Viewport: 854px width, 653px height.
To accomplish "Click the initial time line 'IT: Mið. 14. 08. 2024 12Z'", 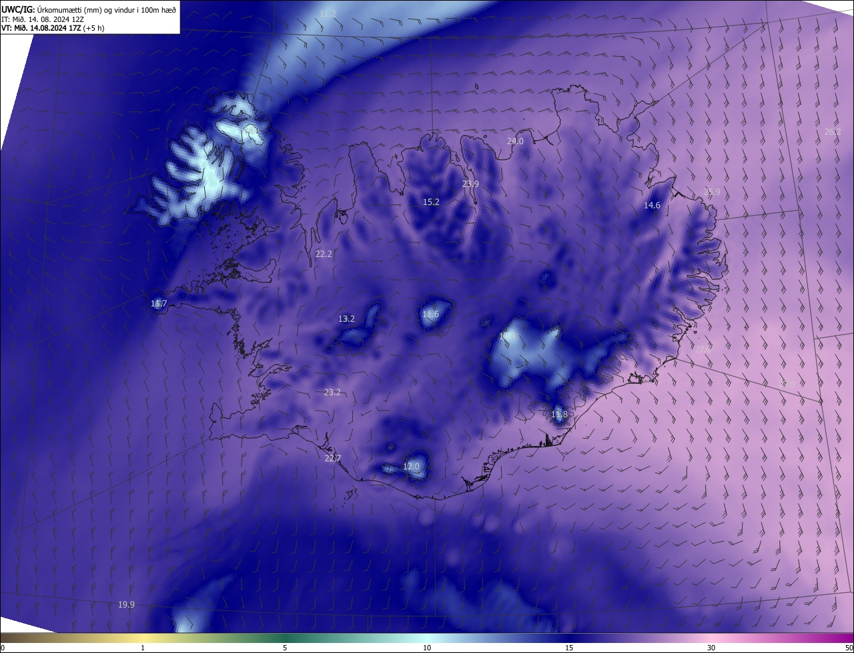I will click(x=42, y=19).
